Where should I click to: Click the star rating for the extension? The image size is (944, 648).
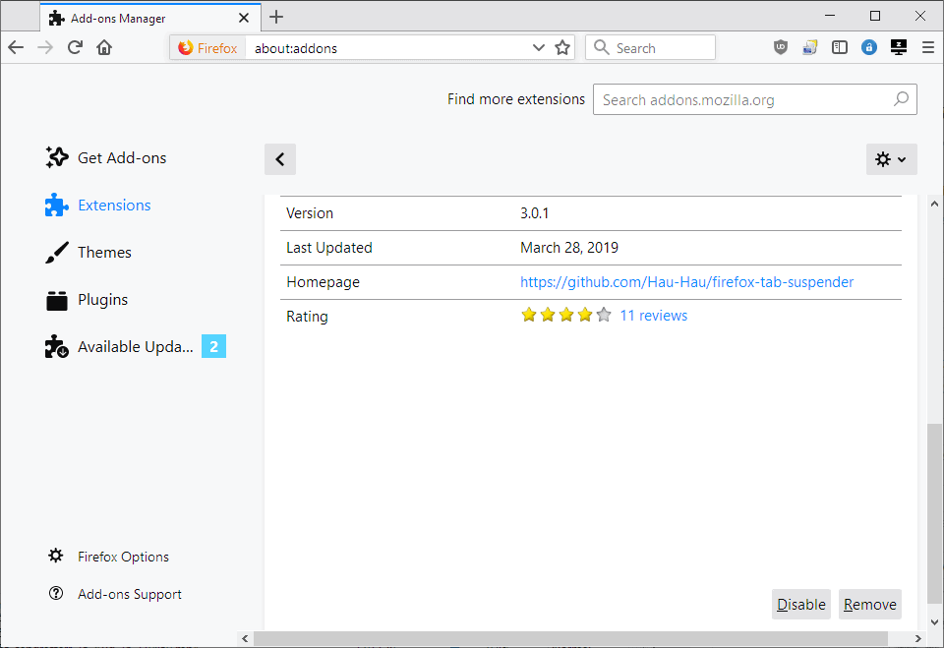pyautogui.click(x=566, y=315)
